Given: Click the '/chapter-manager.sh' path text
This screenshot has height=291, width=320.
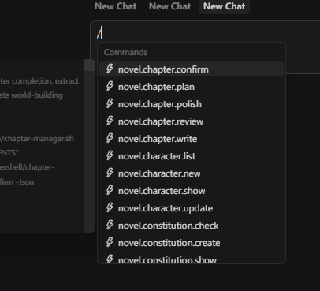Looking at the screenshot, I should click(37, 139).
